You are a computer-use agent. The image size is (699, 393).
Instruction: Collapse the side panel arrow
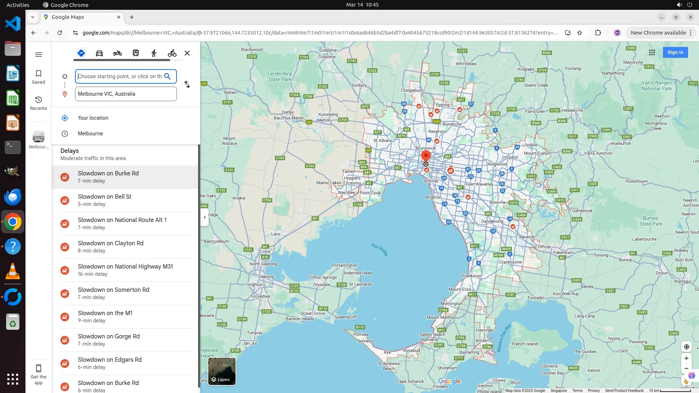coord(205,217)
